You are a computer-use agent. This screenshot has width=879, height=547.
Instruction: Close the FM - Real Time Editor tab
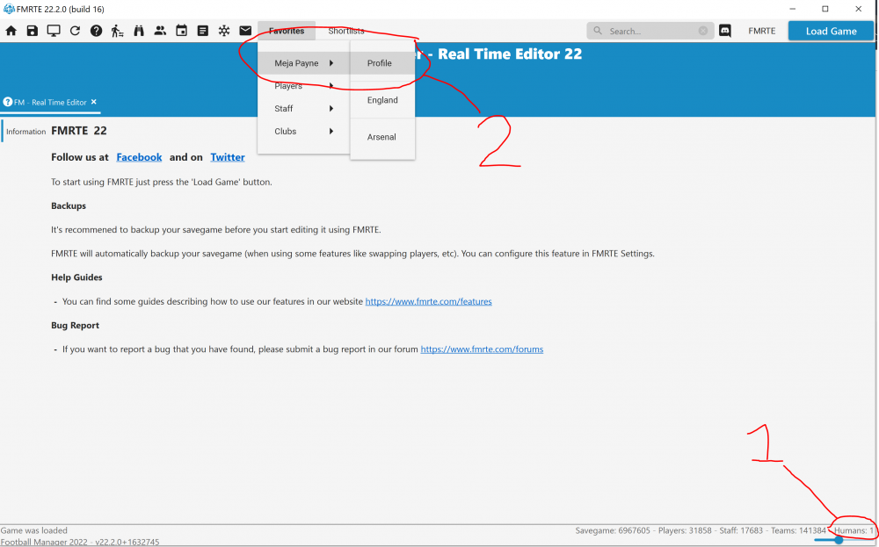tap(94, 102)
